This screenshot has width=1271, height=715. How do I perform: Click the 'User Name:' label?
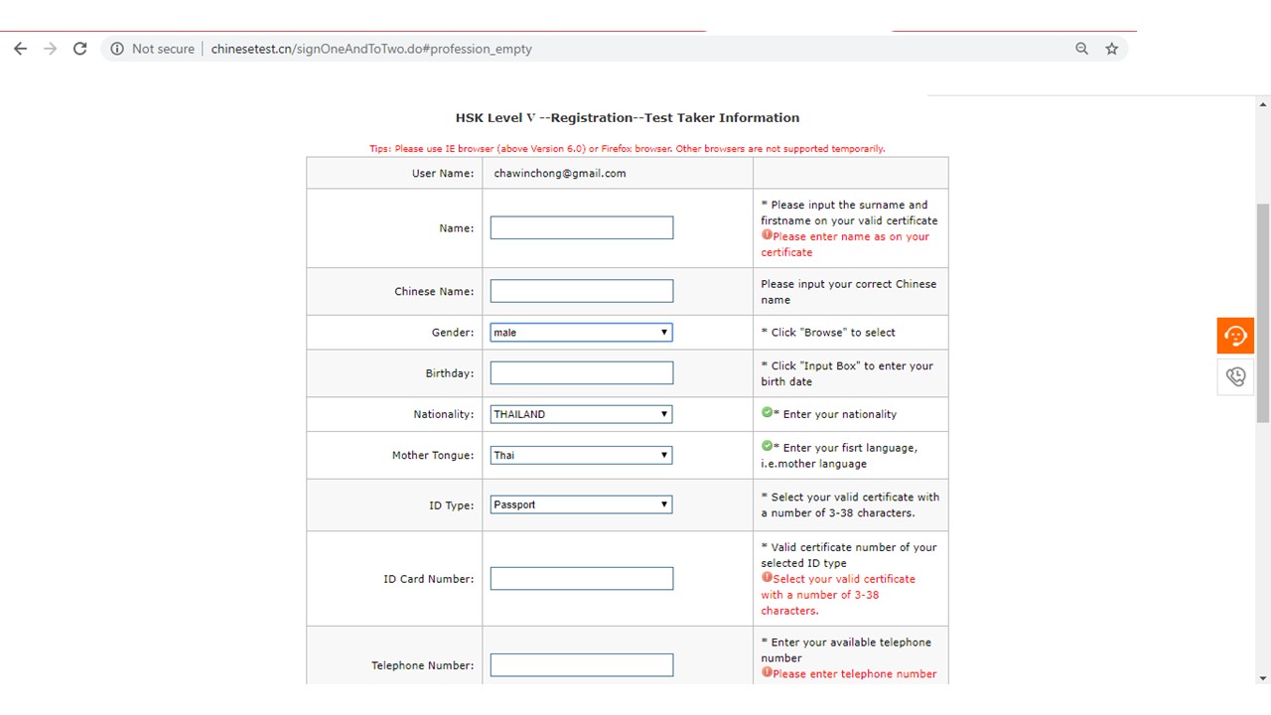click(443, 174)
